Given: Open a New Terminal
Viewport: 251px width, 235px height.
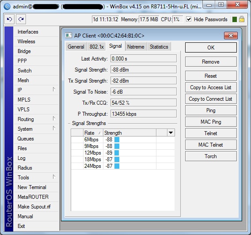Looking at the screenshot, I should point(36,187).
